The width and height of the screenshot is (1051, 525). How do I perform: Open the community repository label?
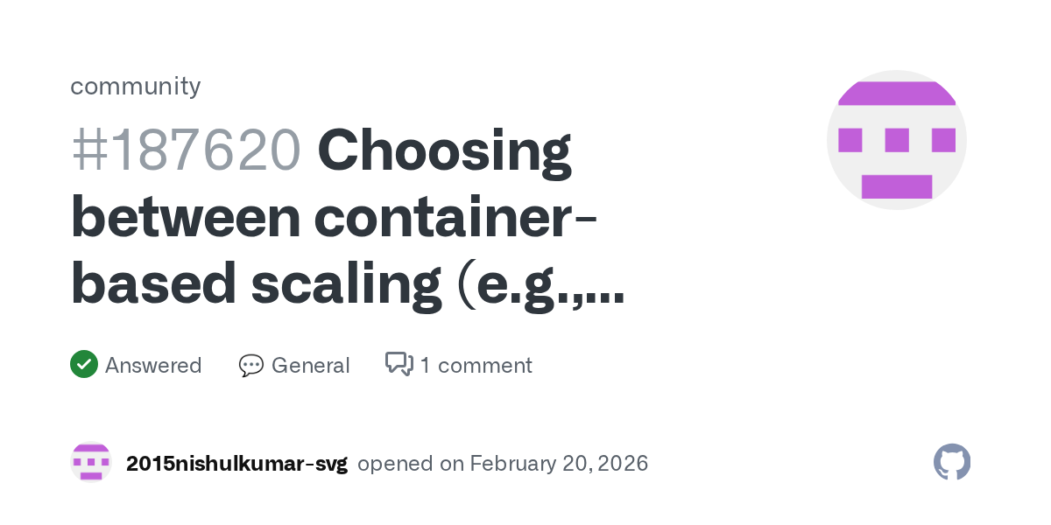pyautogui.click(x=136, y=86)
